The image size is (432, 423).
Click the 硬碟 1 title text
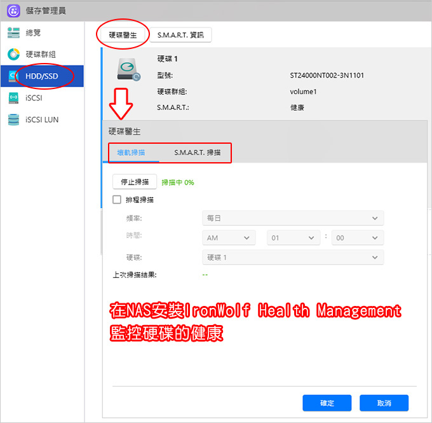(x=168, y=59)
